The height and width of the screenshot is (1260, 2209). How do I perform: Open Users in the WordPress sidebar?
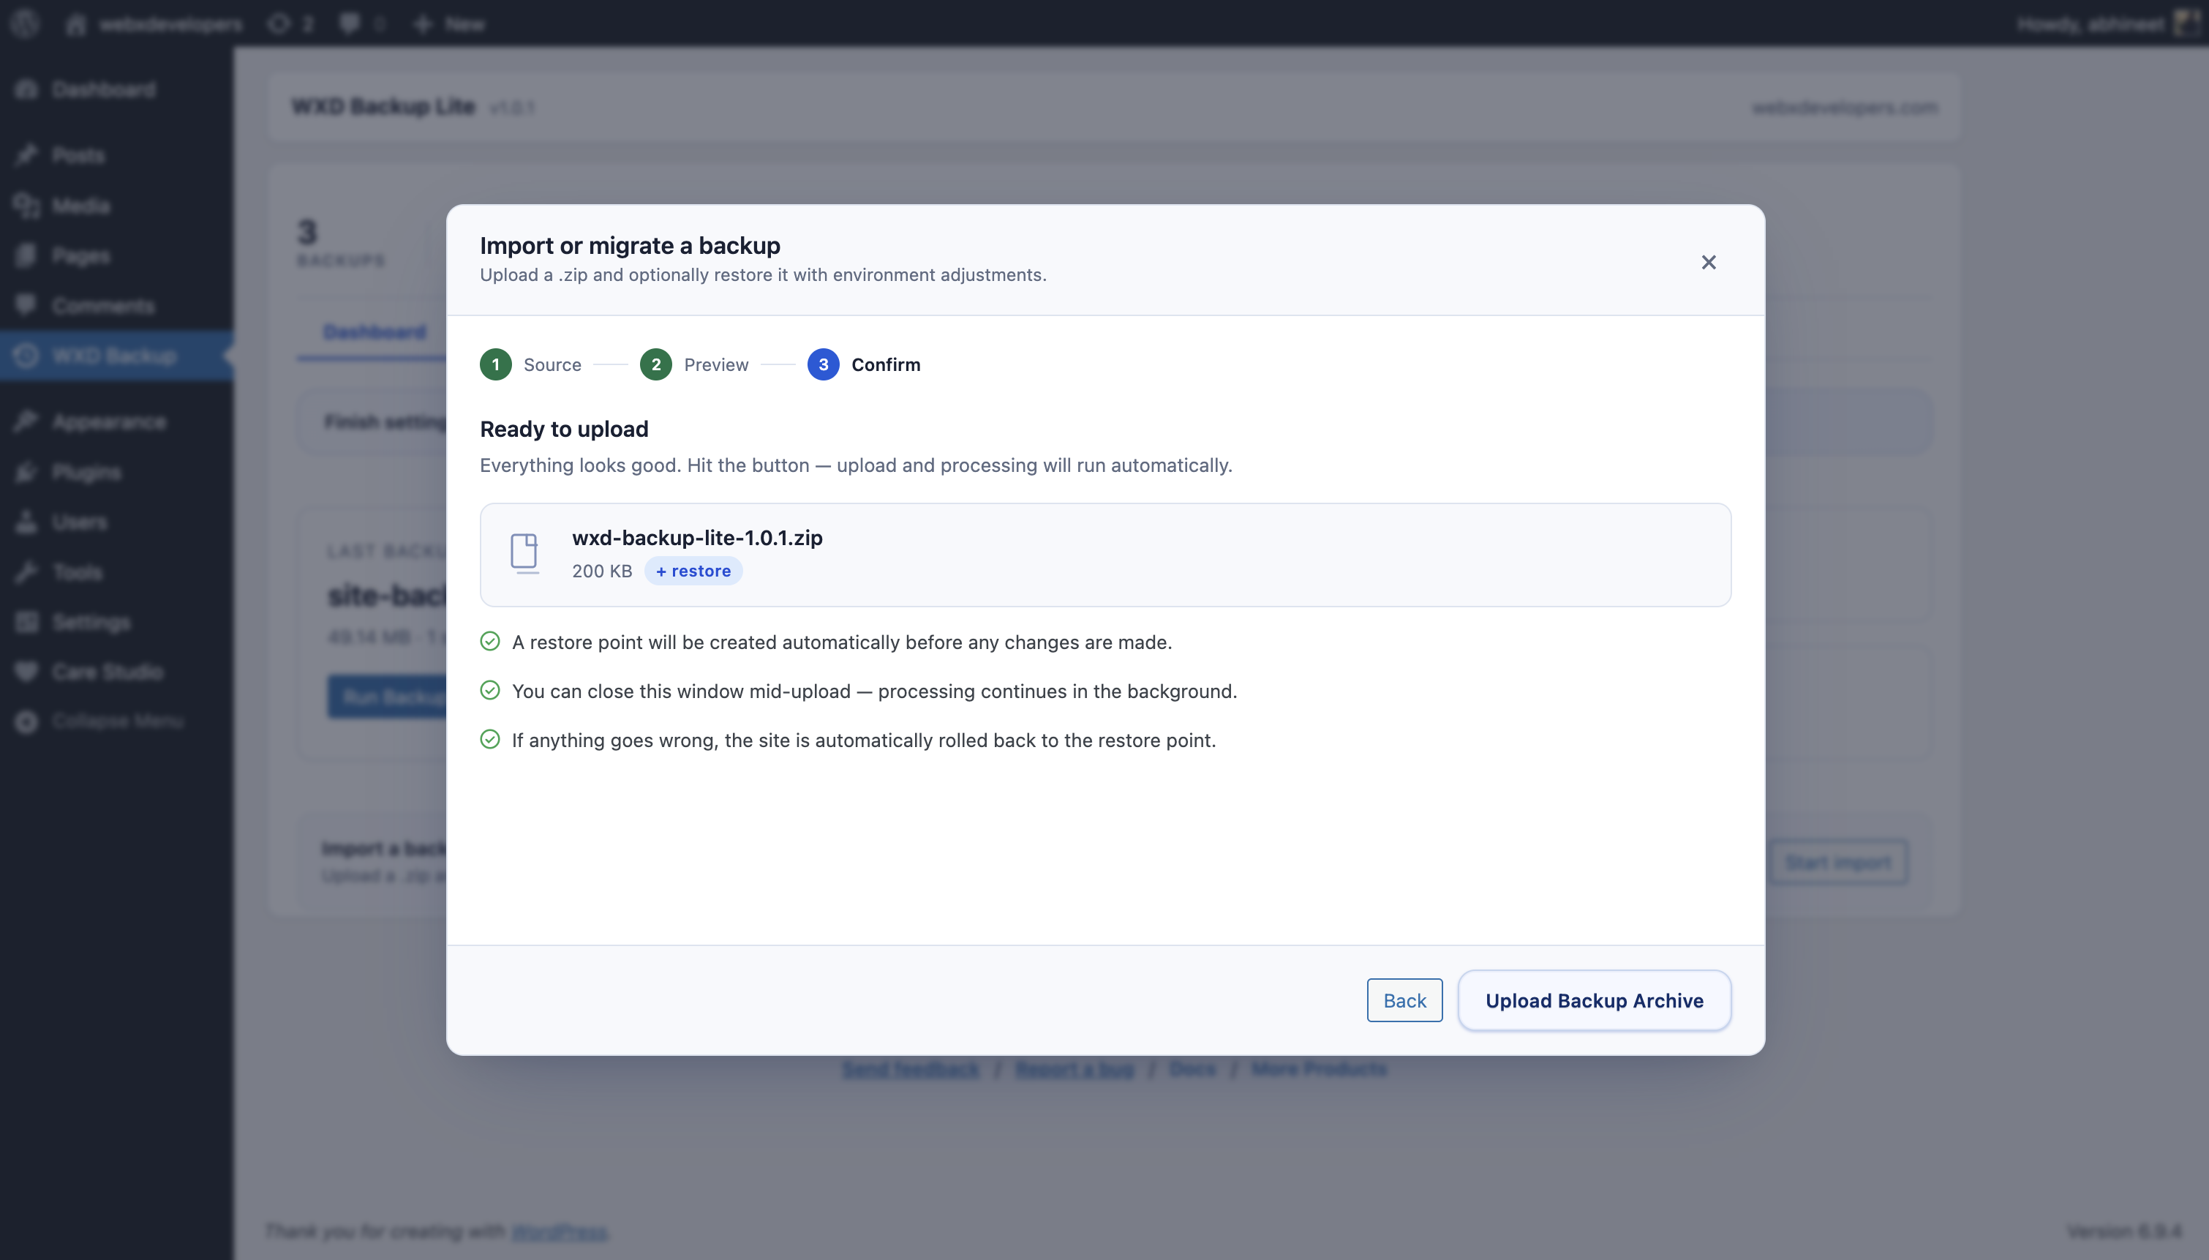[116, 522]
